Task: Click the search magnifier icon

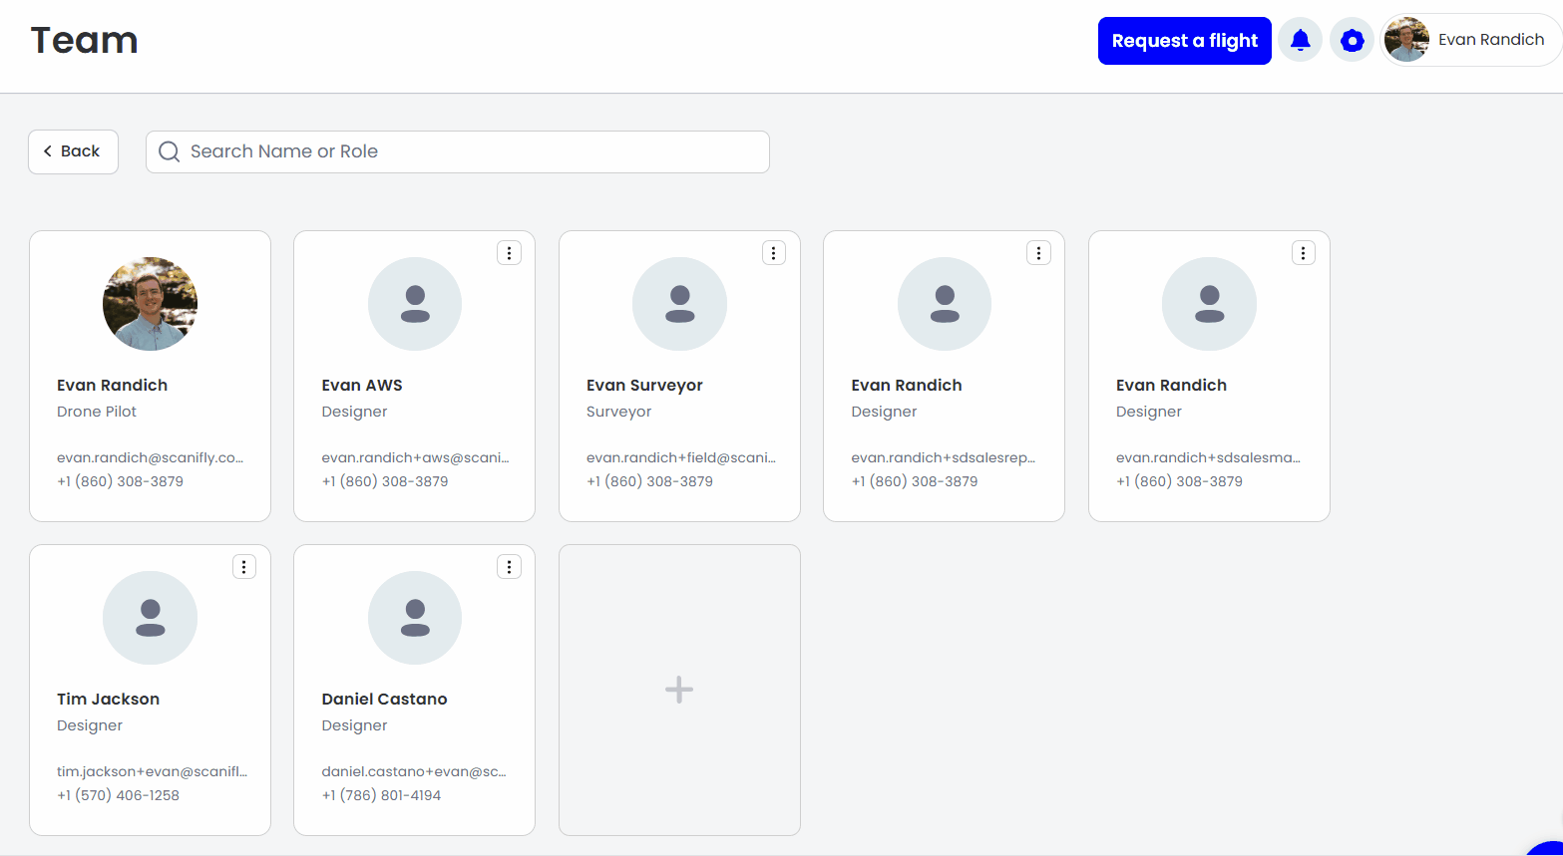Action: (170, 151)
